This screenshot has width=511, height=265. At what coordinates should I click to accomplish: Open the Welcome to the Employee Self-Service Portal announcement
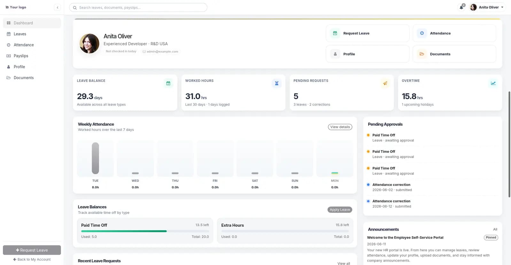405,238
